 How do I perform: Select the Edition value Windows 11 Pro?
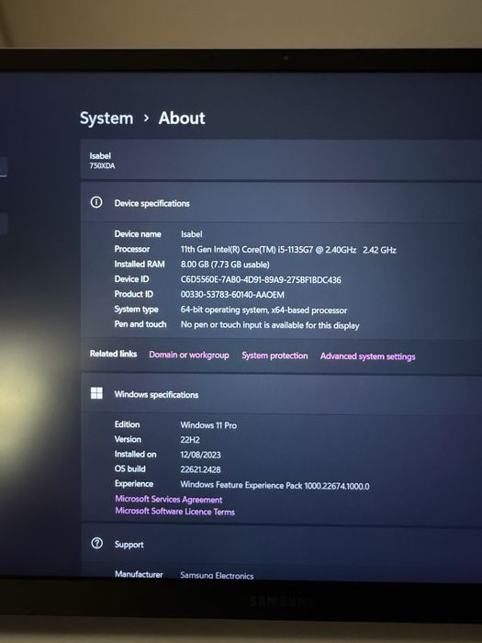pyautogui.click(x=208, y=425)
